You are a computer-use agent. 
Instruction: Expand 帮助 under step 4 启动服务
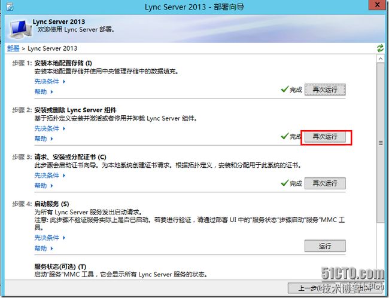point(44,248)
